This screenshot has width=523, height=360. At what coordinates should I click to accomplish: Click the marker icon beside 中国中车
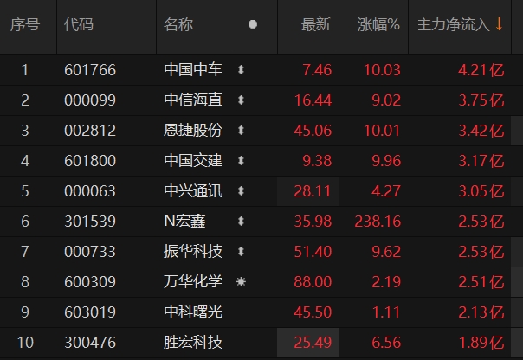242,70
